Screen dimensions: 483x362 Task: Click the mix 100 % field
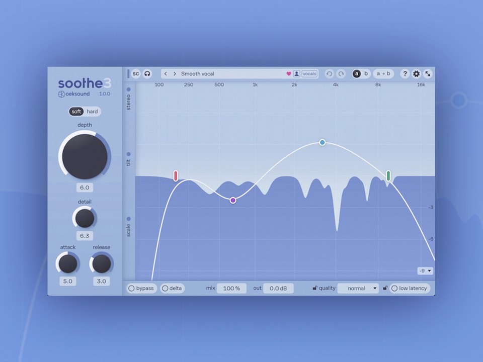[x=231, y=288]
